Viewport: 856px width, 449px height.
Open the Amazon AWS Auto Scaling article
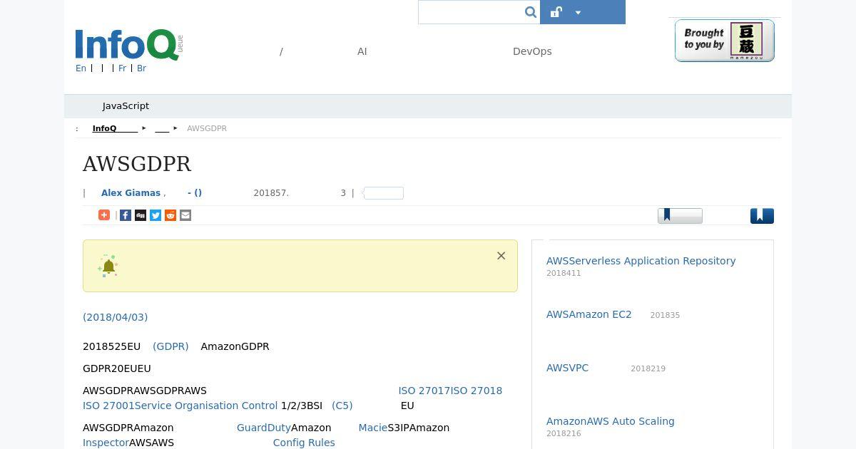pyautogui.click(x=611, y=421)
